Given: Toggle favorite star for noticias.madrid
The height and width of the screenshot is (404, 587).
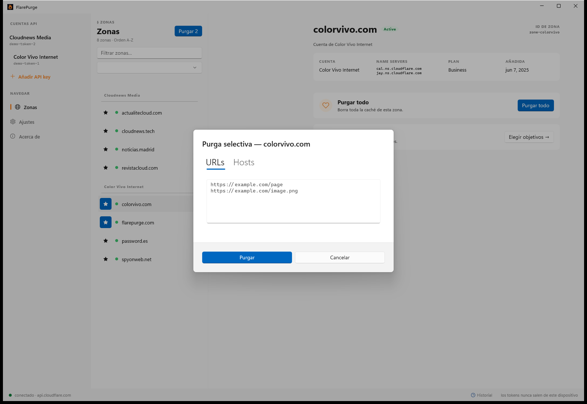Looking at the screenshot, I should (x=106, y=149).
